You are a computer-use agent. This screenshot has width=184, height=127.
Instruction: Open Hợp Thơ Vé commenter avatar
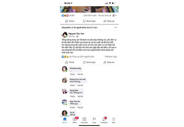(65, 102)
